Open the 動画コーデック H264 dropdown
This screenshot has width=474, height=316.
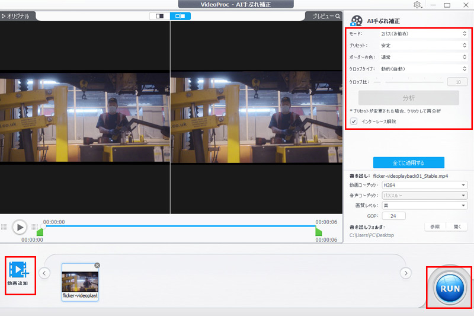(424, 185)
